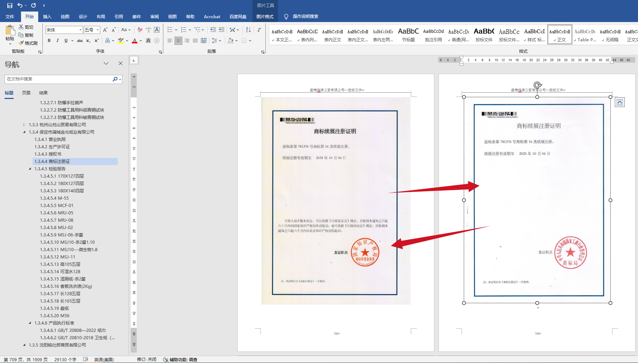Screen dimensions: 638x363
Task: Switch to the 页面 tab in navigation pane
Action: [x=26, y=93]
